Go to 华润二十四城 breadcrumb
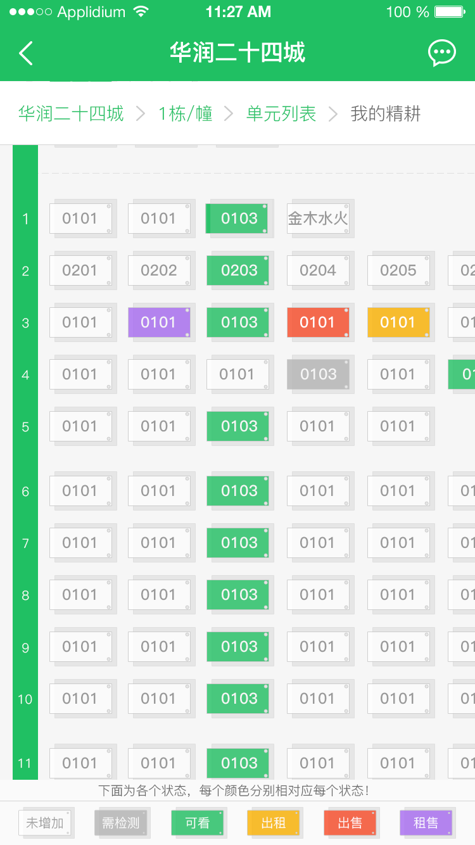 tap(71, 114)
